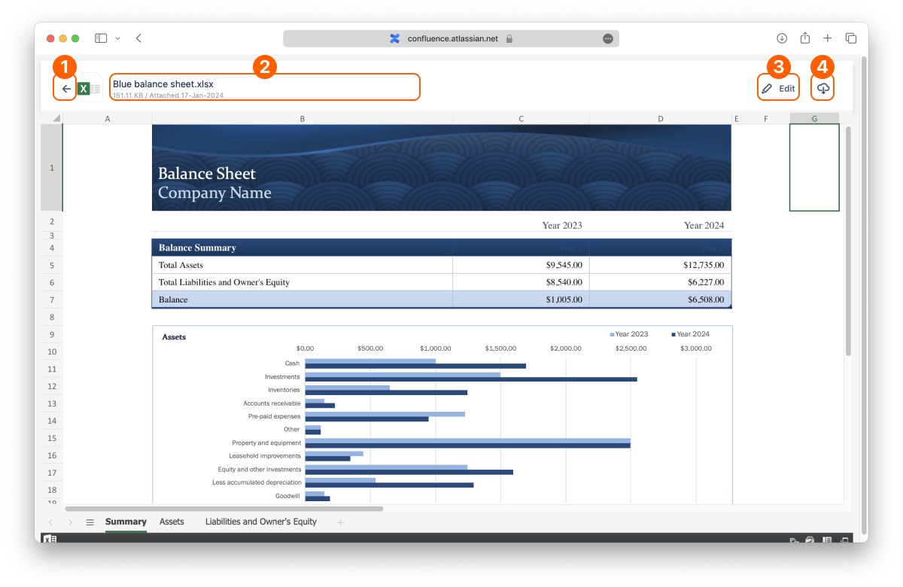
Task: Download the file with the cloud icon
Action: 823,89
